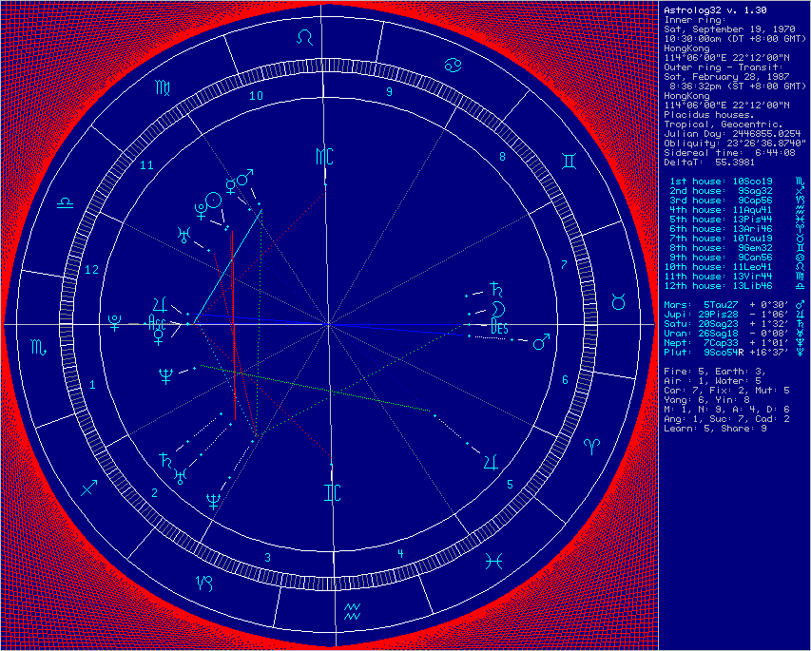Click the MC midheaven label
Screen dimensions: 811x651
click(x=324, y=157)
